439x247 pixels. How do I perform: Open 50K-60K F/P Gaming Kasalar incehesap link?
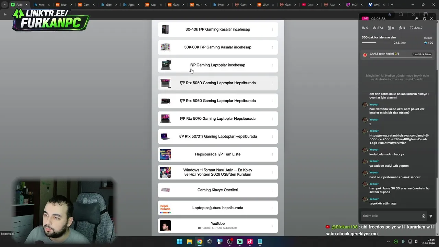pyautogui.click(x=217, y=47)
